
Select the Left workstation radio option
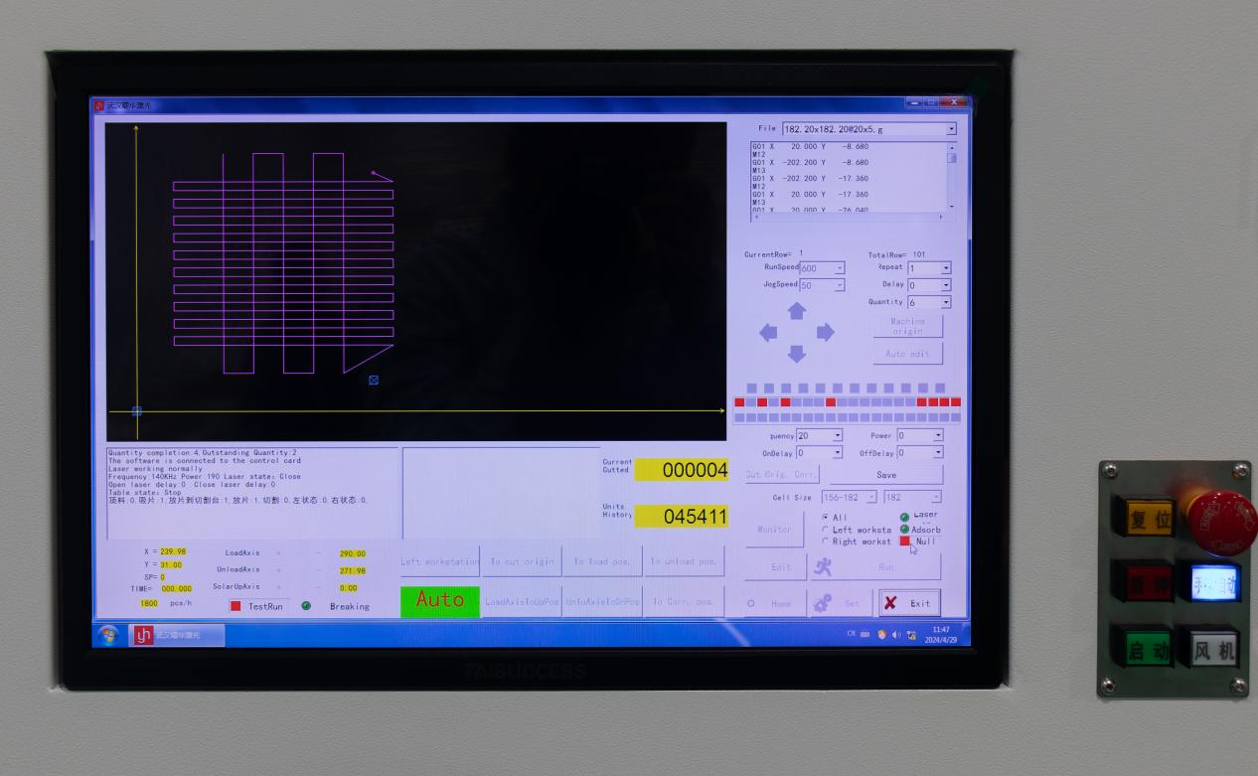click(x=825, y=530)
